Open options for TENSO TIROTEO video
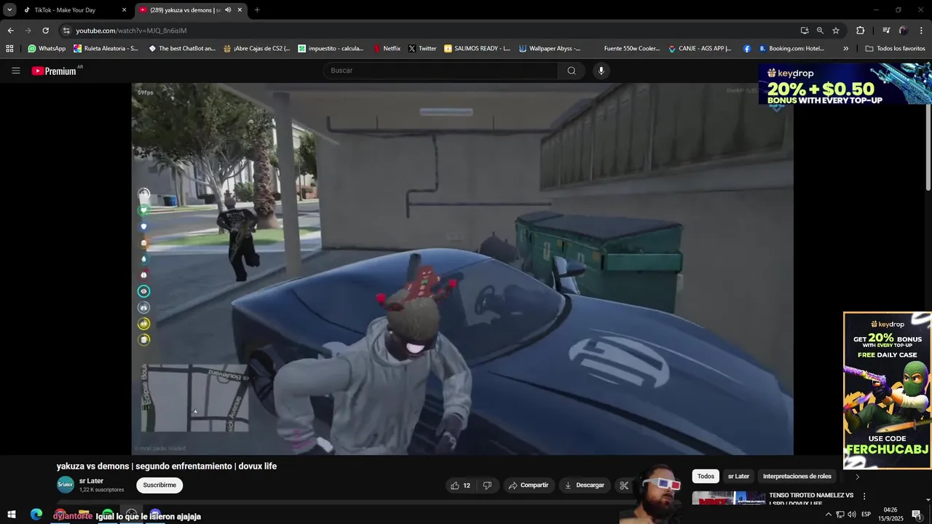 tap(864, 496)
